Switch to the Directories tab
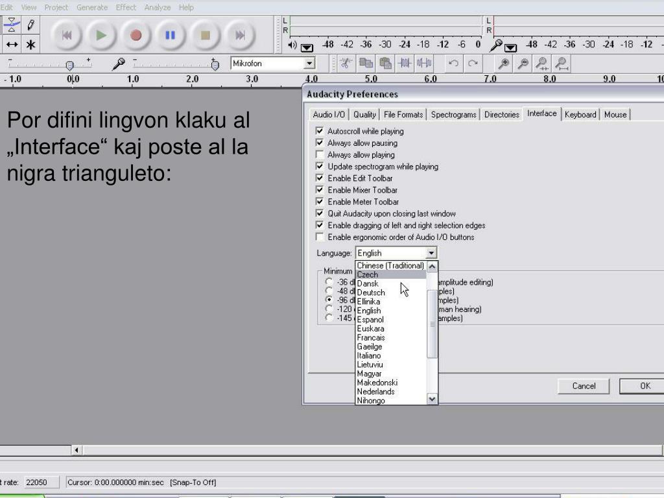The height and width of the screenshot is (498, 664). point(501,114)
